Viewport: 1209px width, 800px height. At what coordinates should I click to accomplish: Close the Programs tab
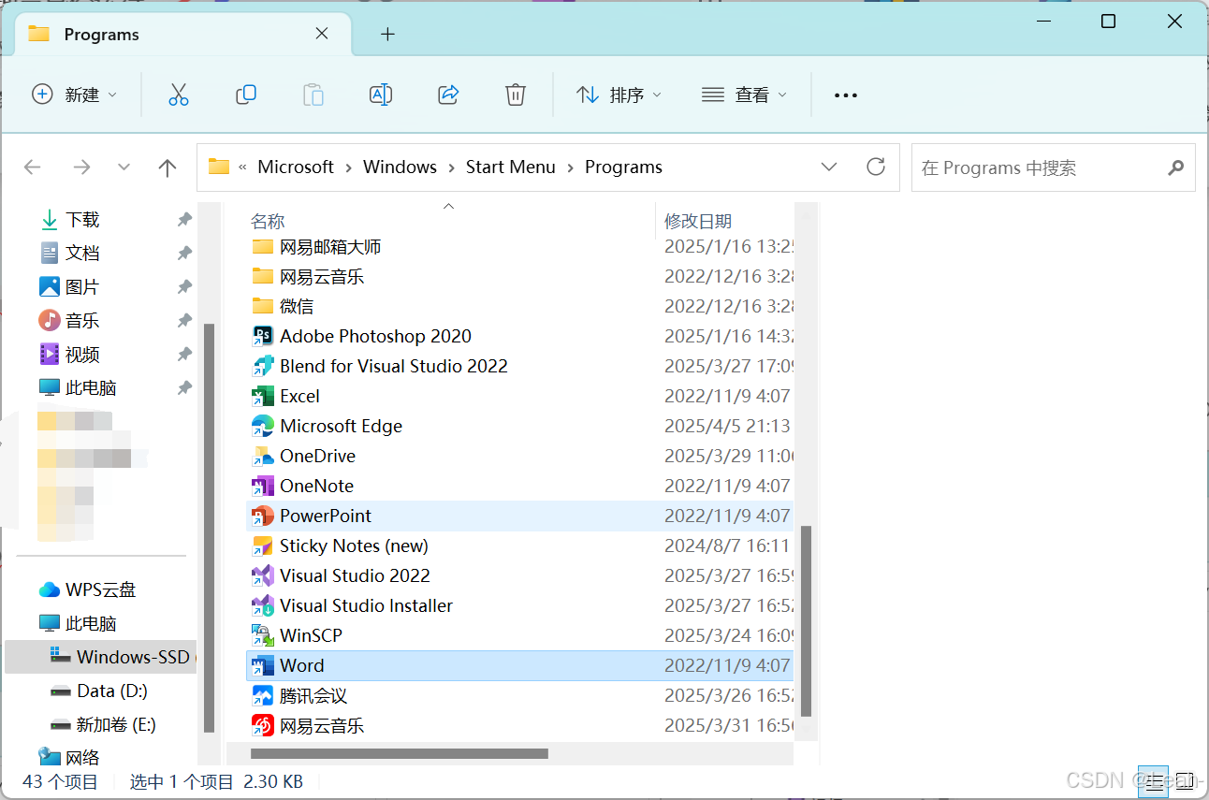point(321,34)
